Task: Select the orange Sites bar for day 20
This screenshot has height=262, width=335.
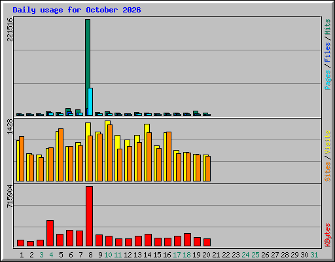Action: click(208, 168)
